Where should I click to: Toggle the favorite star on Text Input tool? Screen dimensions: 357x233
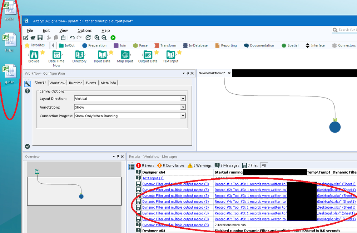pyautogui.click(x=179, y=53)
